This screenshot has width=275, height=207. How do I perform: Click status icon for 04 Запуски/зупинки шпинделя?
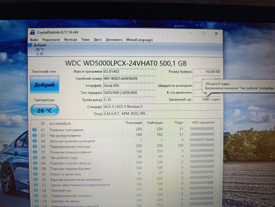click(35, 141)
